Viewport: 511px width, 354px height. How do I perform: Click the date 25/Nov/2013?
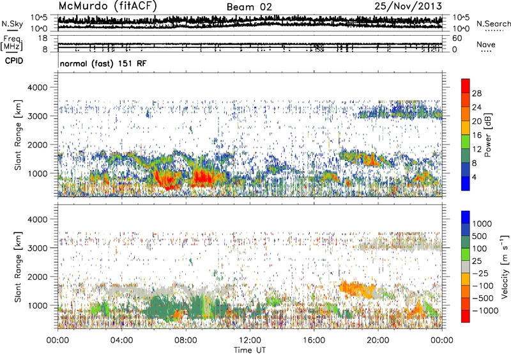[408, 6]
